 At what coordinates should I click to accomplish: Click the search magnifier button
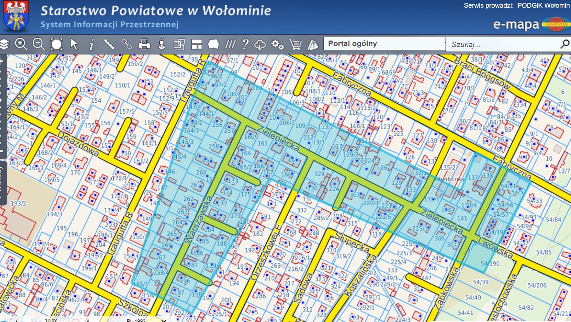(x=565, y=44)
